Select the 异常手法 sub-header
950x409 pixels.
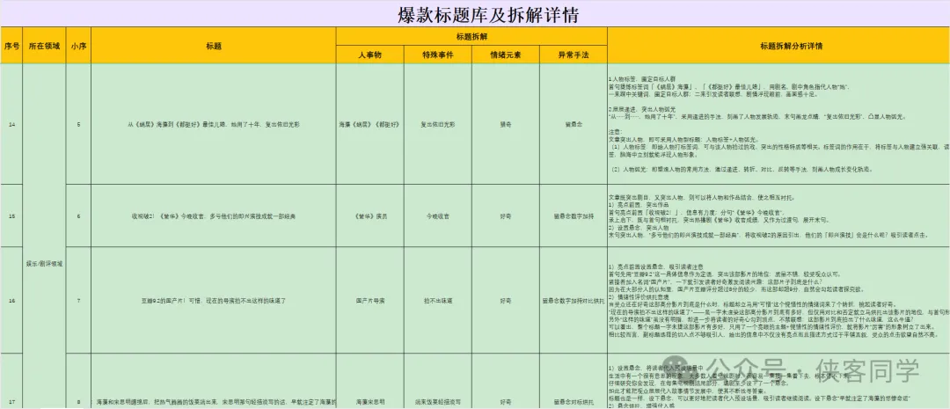click(x=574, y=55)
